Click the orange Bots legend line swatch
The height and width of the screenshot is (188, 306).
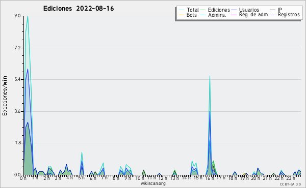(x=181, y=15)
